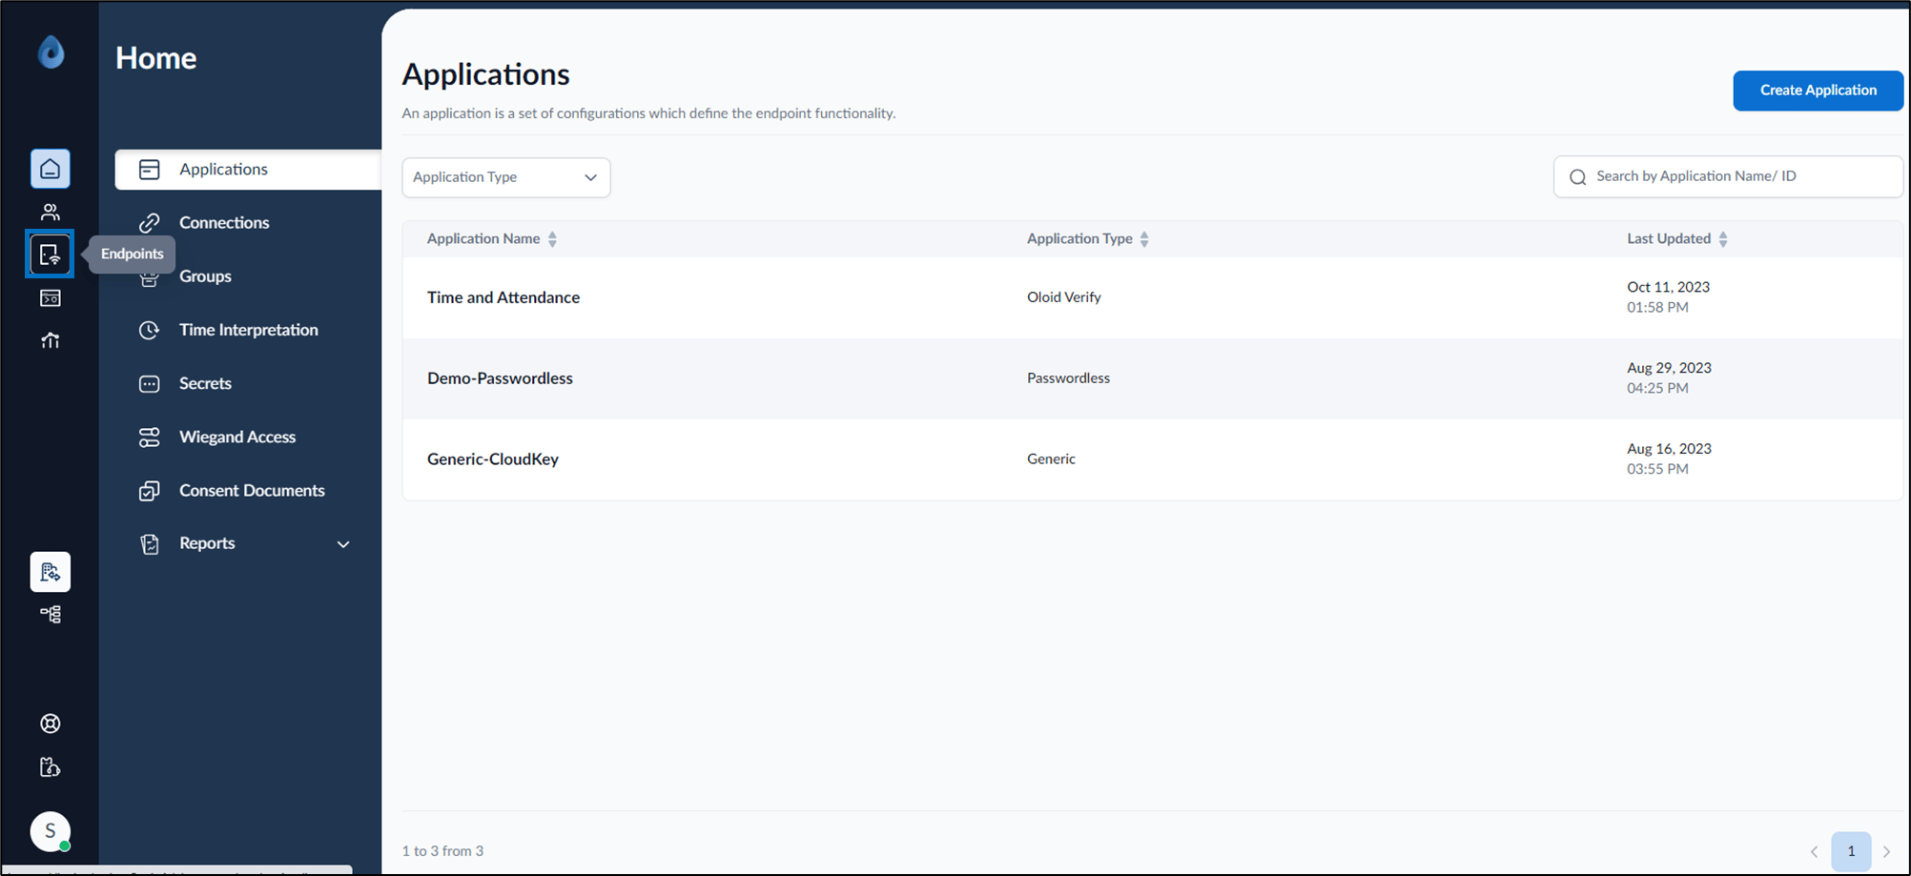Click the Secrets icon in menu
Viewport: 1911px width, 876px height.
(x=150, y=384)
